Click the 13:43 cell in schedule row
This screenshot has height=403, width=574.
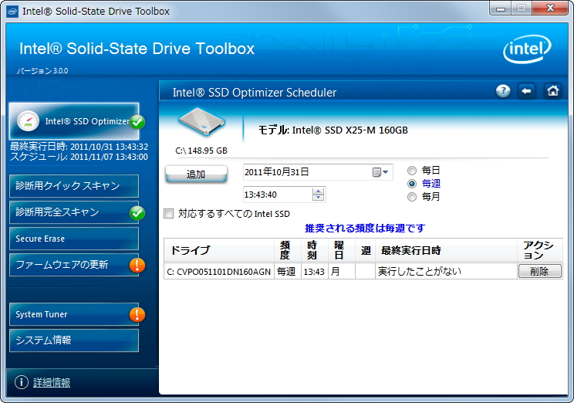(x=315, y=272)
